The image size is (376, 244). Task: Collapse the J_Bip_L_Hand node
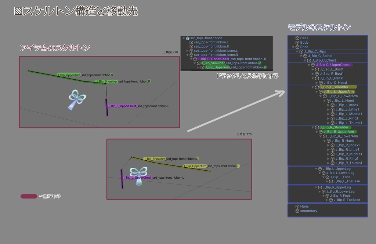[x=325, y=101]
